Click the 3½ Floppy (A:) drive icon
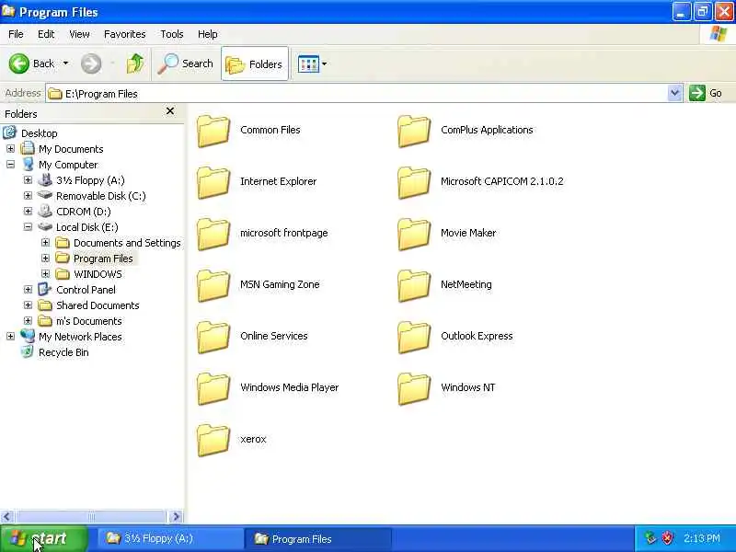This screenshot has height=552, width=736. point(45,180)
